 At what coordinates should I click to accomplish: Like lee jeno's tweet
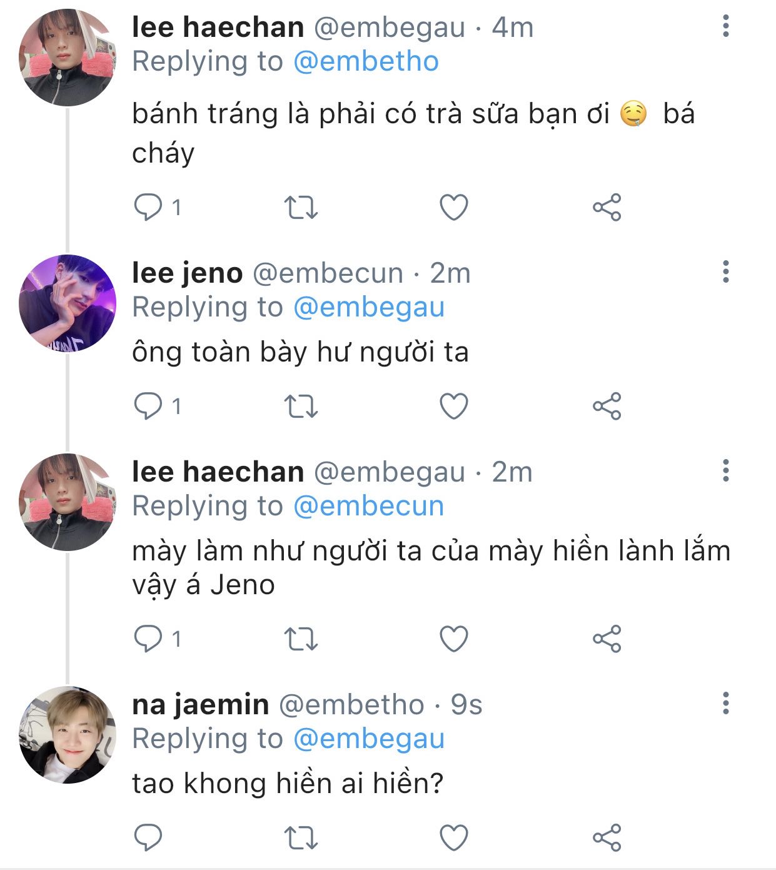click(454, 407)
